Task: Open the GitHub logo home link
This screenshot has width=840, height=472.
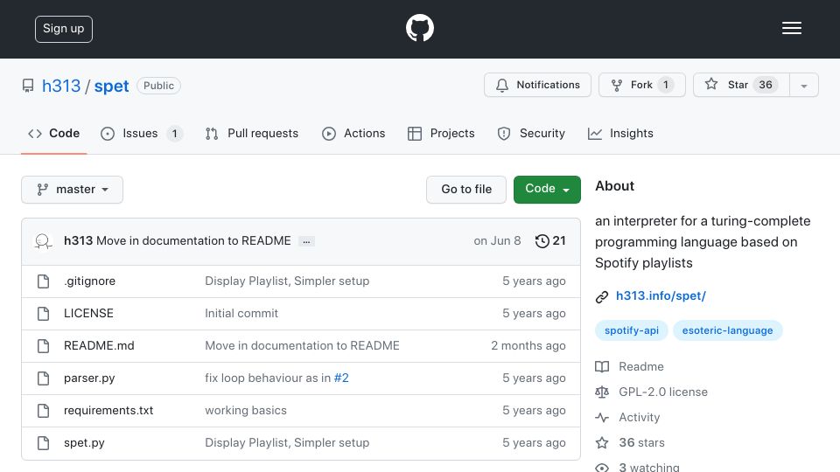Action: tap(419, 28)
